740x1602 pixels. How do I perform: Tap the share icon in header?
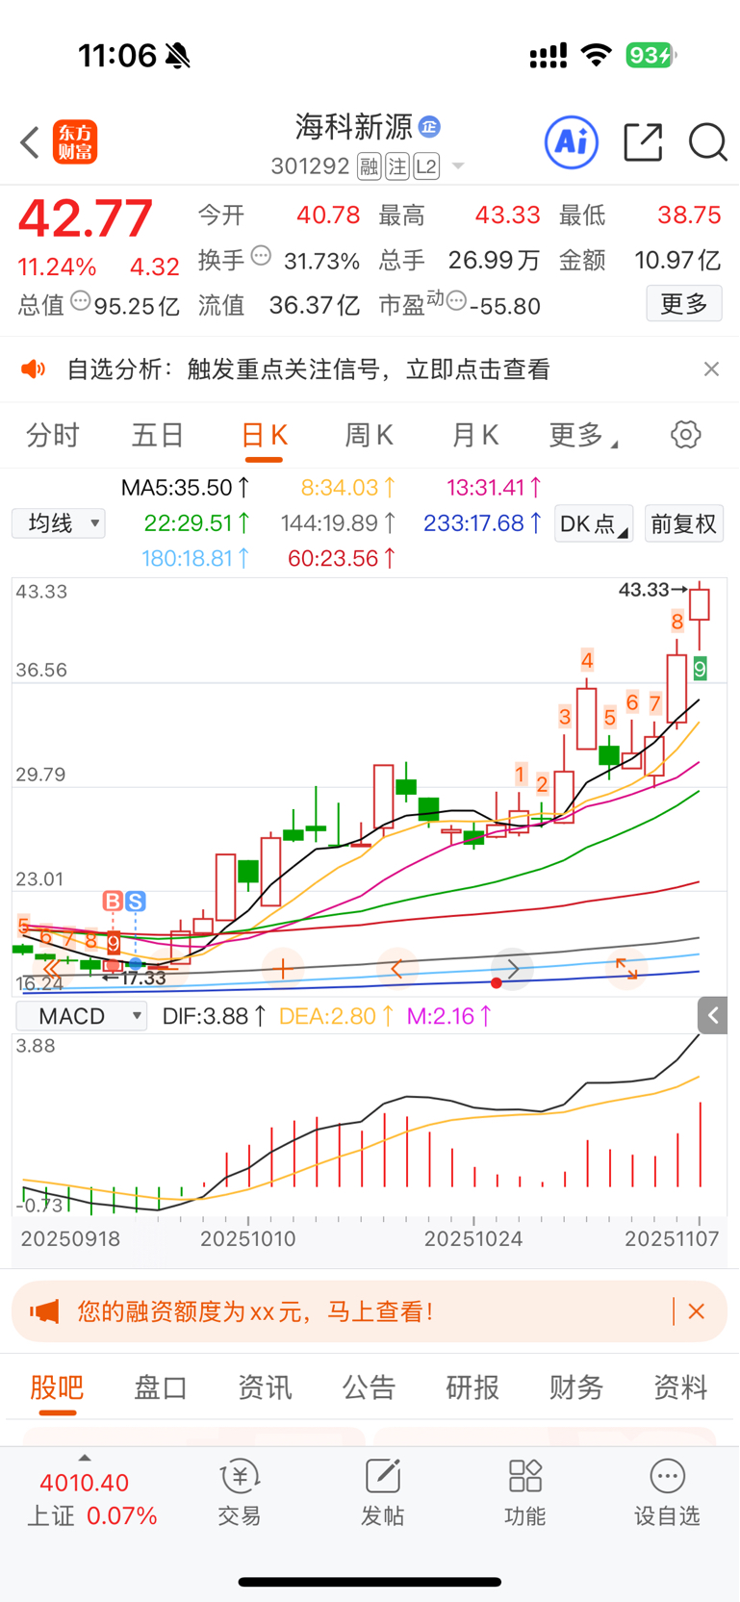tap(643, 142)
